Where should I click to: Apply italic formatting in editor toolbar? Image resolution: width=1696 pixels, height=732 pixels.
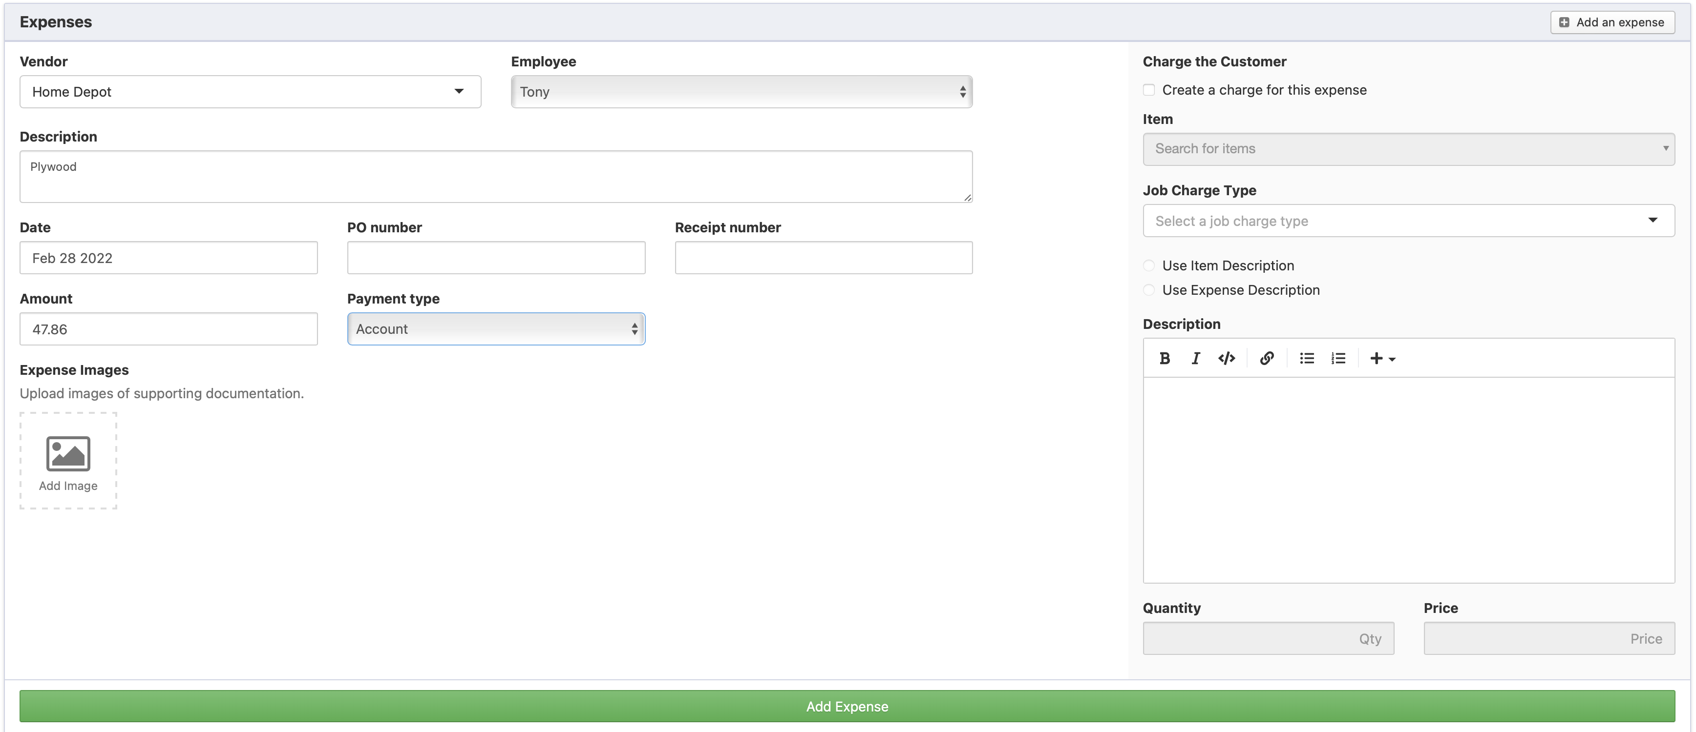1196,359
